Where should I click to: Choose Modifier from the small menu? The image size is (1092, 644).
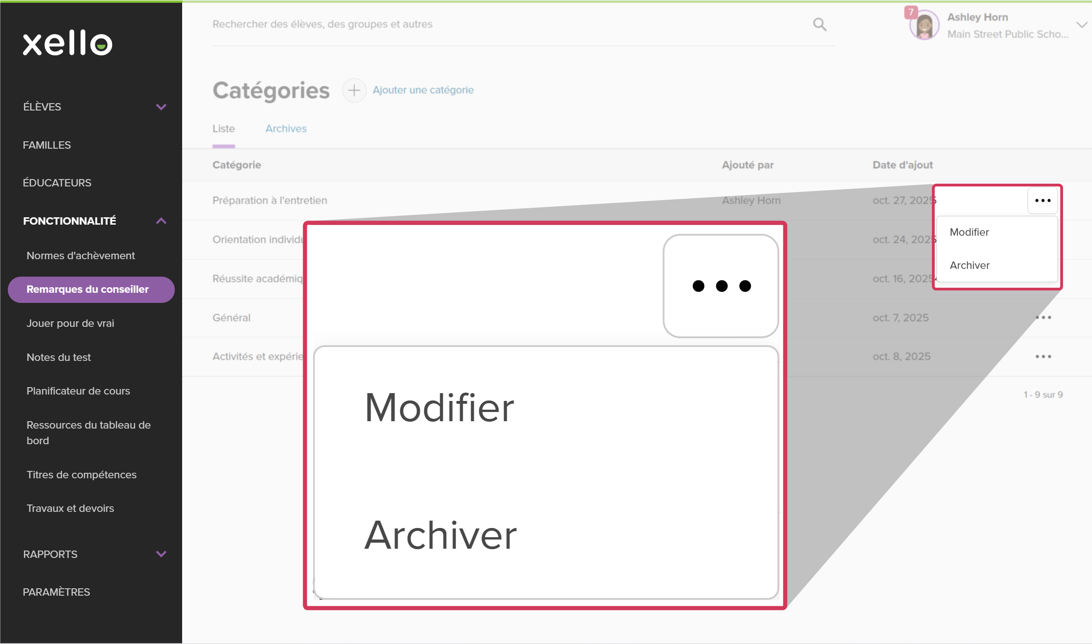coord(969,232)
